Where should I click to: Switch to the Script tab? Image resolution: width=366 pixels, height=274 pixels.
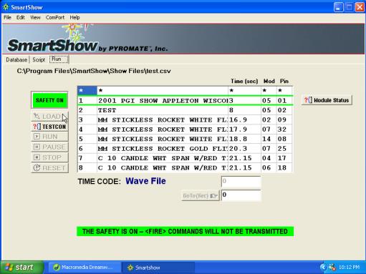(39, 59)
